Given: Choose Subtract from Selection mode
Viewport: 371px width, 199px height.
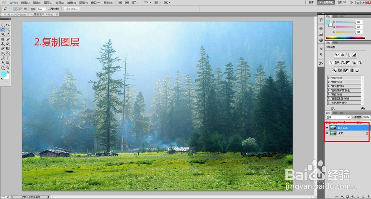Looking at the screenshot, I should click(22, 9).
